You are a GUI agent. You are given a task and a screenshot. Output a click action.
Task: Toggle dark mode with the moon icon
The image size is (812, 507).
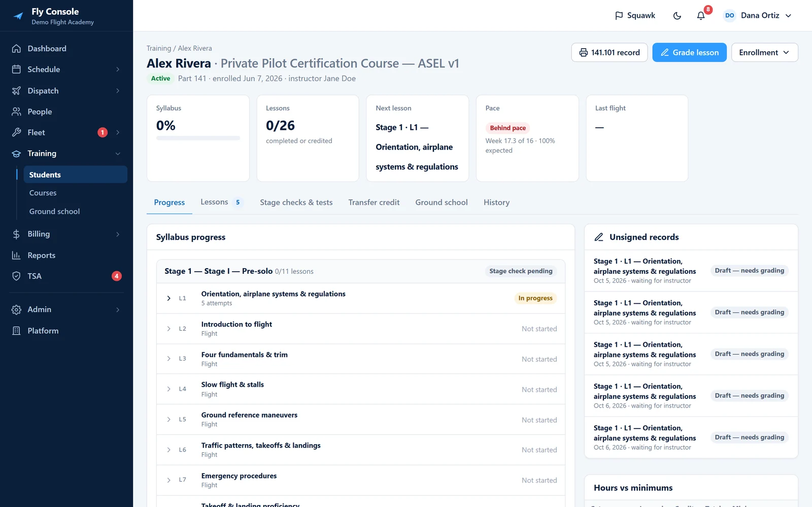677,16
